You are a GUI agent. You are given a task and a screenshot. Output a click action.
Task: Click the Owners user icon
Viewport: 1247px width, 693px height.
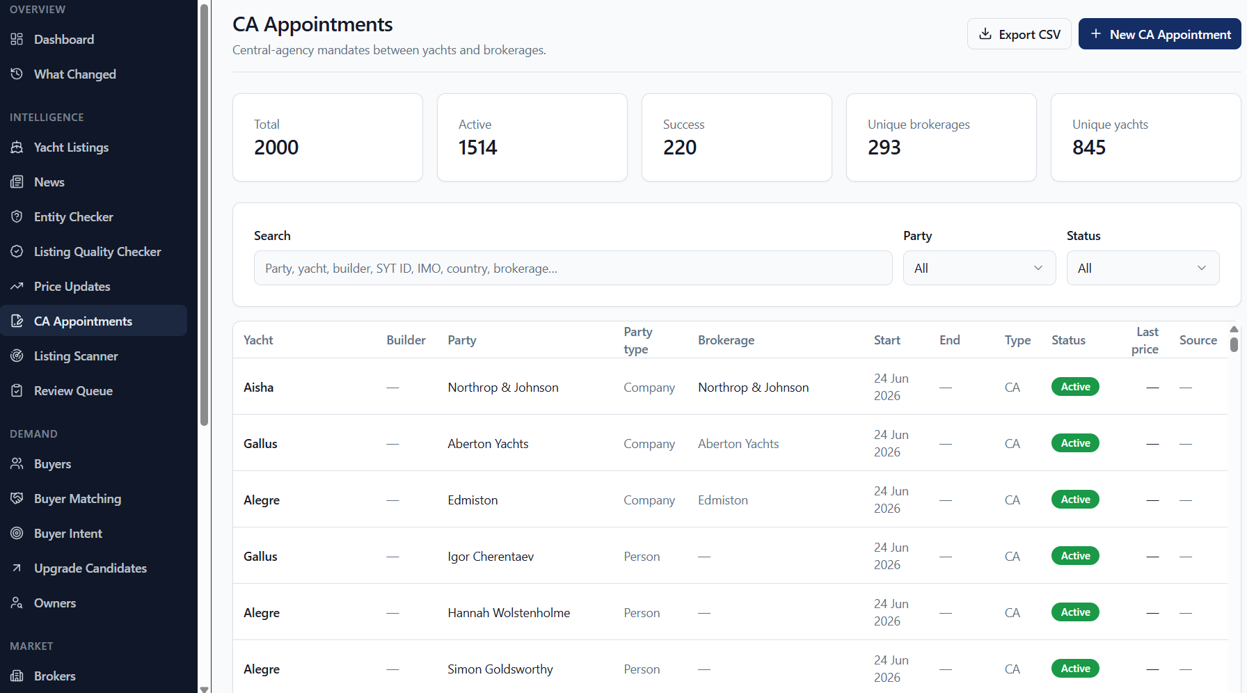[x=17, y=603]
